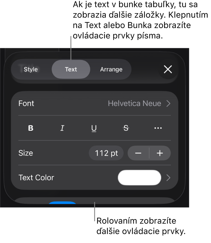The width and height of the screenshot is (211, 243).
Task: Expand font list via the Font row chevron
Action: tap(168, 103)
